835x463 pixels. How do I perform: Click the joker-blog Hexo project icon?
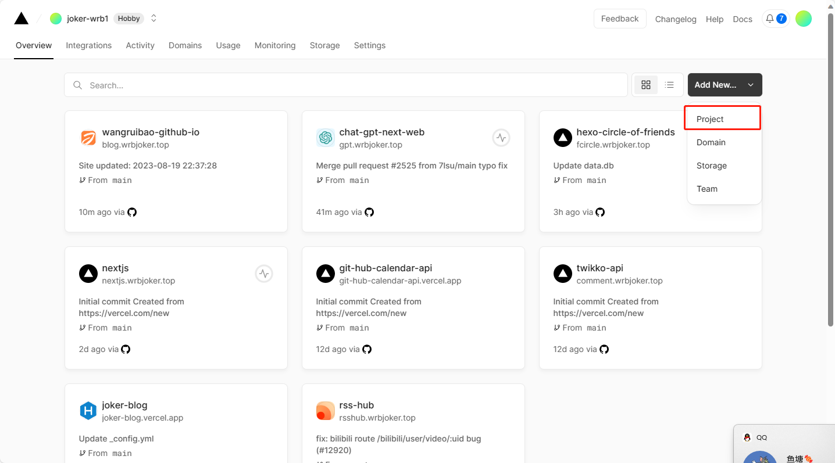(x=88, y=411)
